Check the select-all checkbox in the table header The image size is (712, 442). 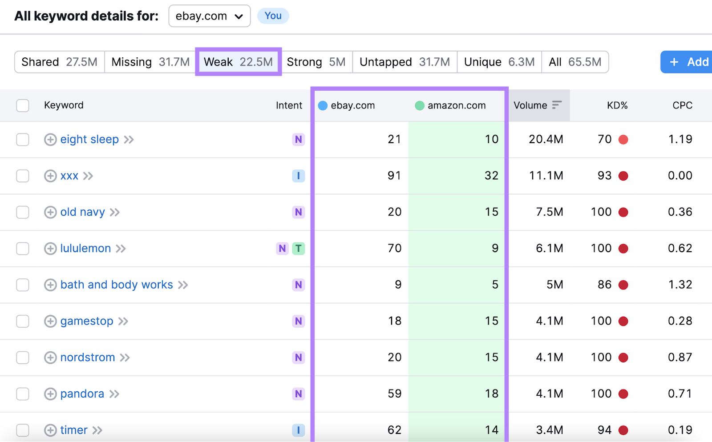point(22,105)
